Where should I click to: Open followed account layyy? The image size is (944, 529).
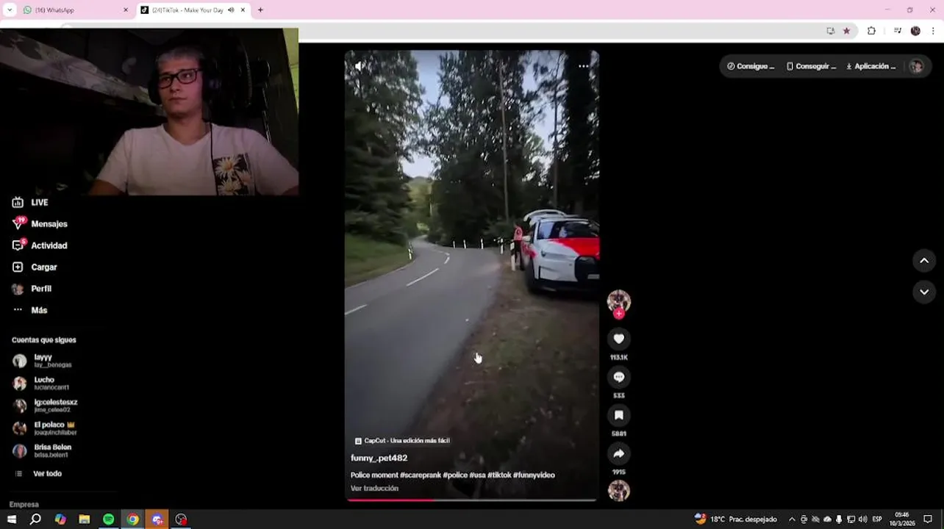click(x=43, y=360)
